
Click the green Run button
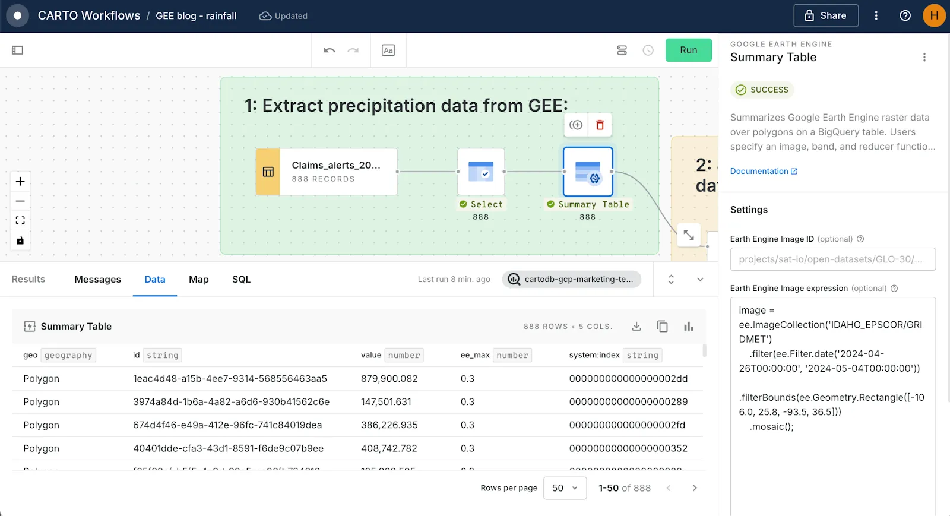[688, 50]
